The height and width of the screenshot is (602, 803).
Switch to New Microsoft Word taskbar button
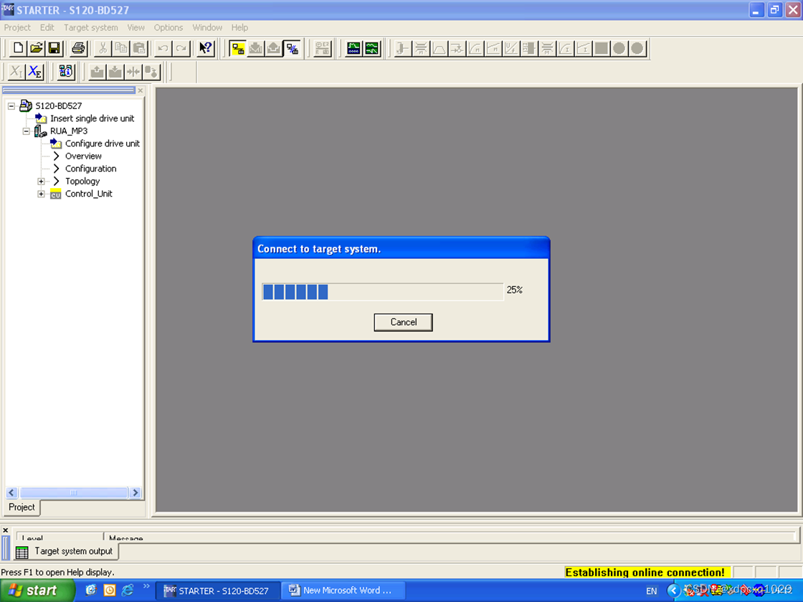click(x=342, y=591)
